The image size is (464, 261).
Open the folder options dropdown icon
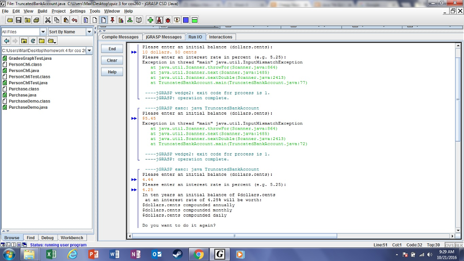[52, 41]
